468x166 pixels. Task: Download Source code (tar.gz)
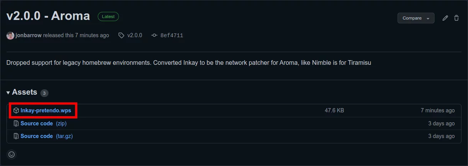[37, 136]
